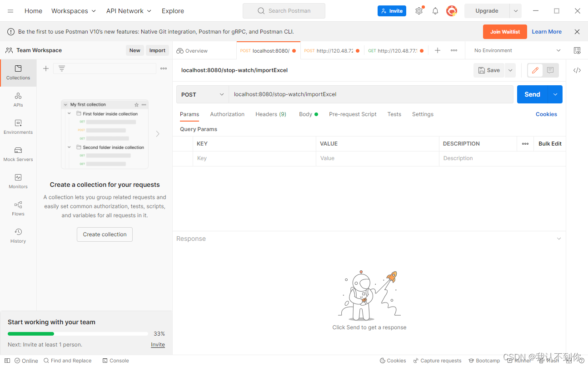Click the New workspace button
The image size is (588, 366).
(135, 50)
